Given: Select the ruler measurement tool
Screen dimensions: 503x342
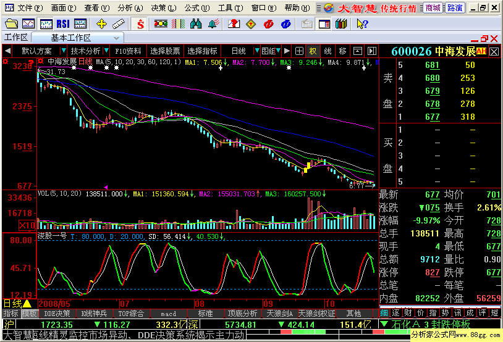Looking at the screenshot, I should [x=119, y=24].
